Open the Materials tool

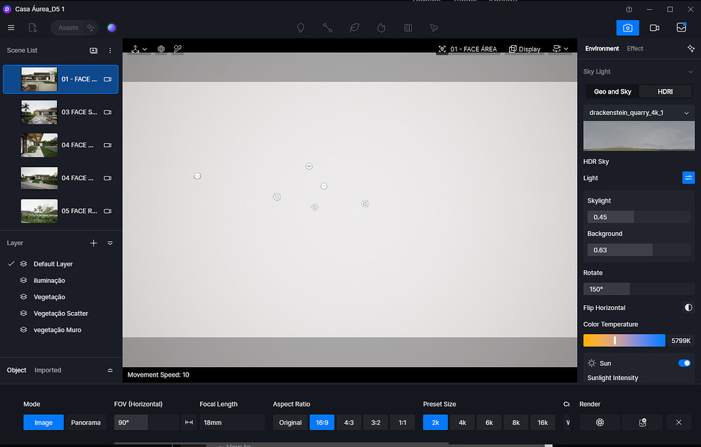408,27
